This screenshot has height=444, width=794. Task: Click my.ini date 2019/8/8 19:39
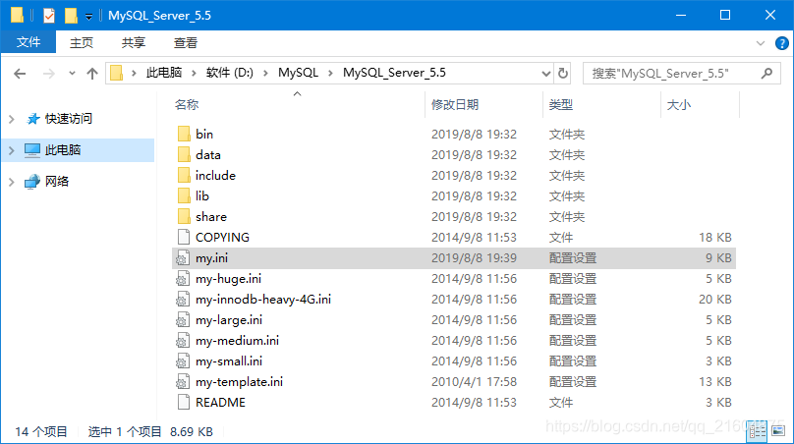coord(474,258)
